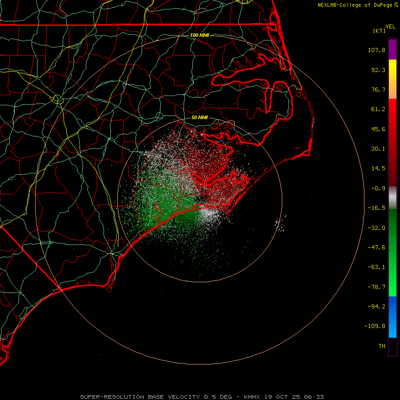
Task: Click the VEL legend title
Action: click(390, 27)
